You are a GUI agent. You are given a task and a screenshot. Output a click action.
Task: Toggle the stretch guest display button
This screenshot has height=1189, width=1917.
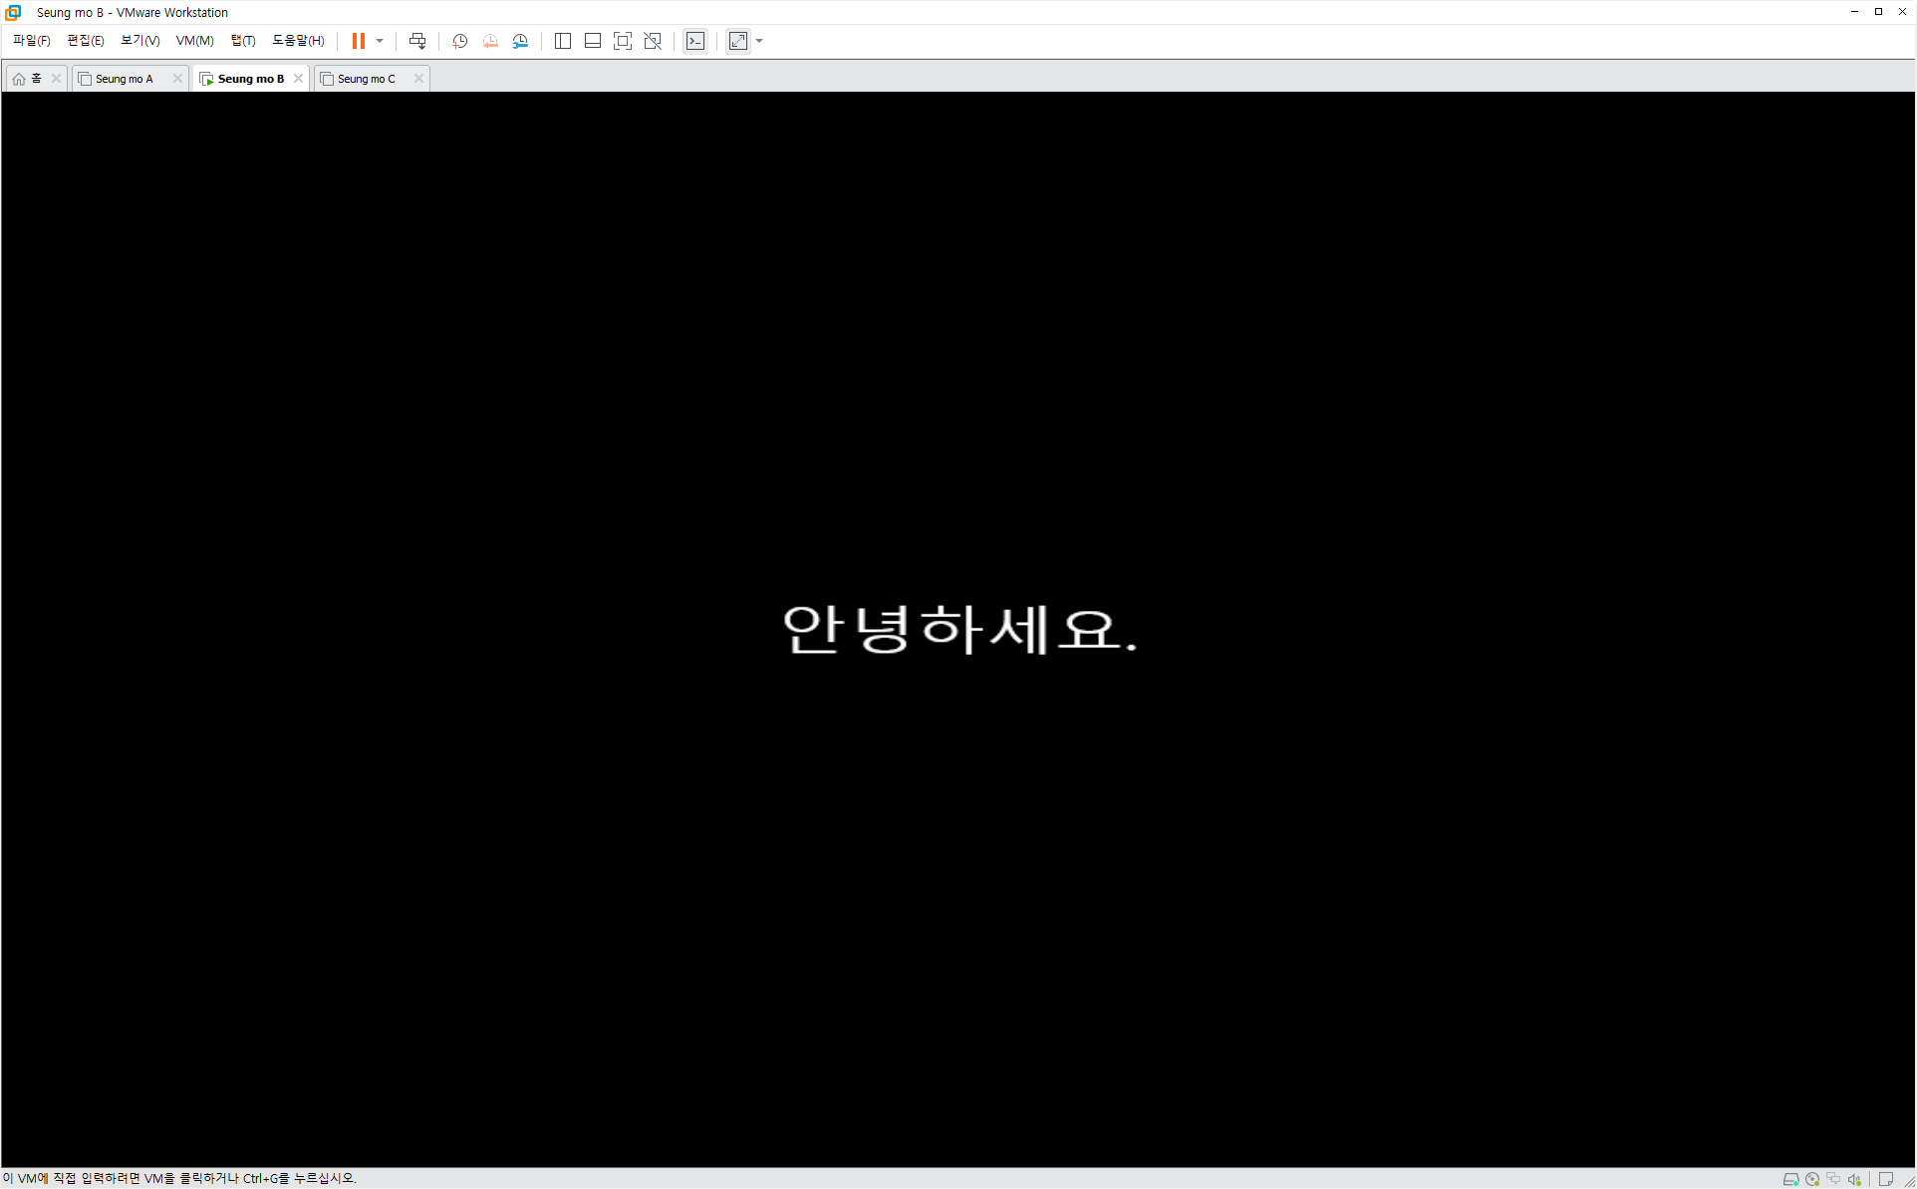point(738,41)
